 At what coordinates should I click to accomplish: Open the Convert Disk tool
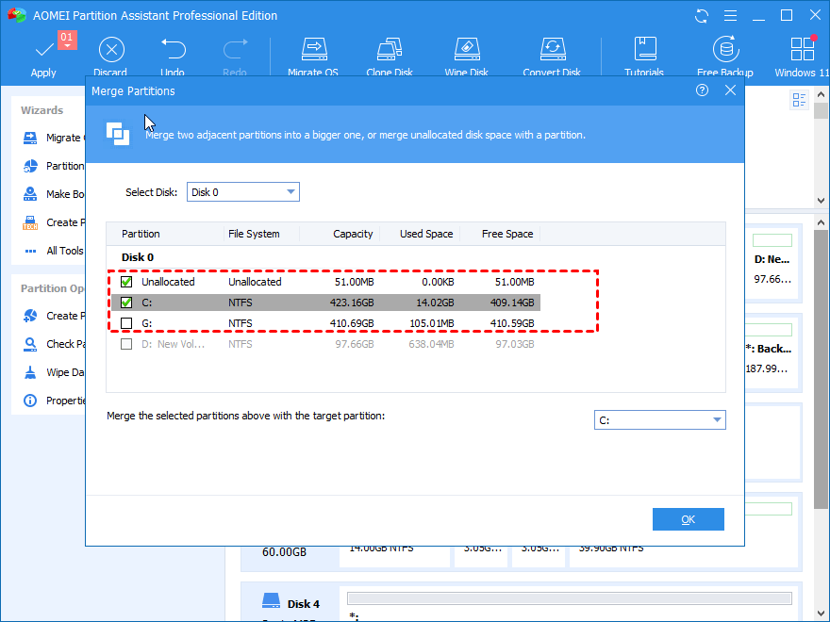[x=552, y=49]
